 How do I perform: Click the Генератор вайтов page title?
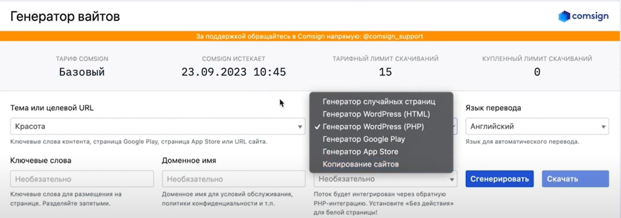pyautogui.click(x=65, y=16)
